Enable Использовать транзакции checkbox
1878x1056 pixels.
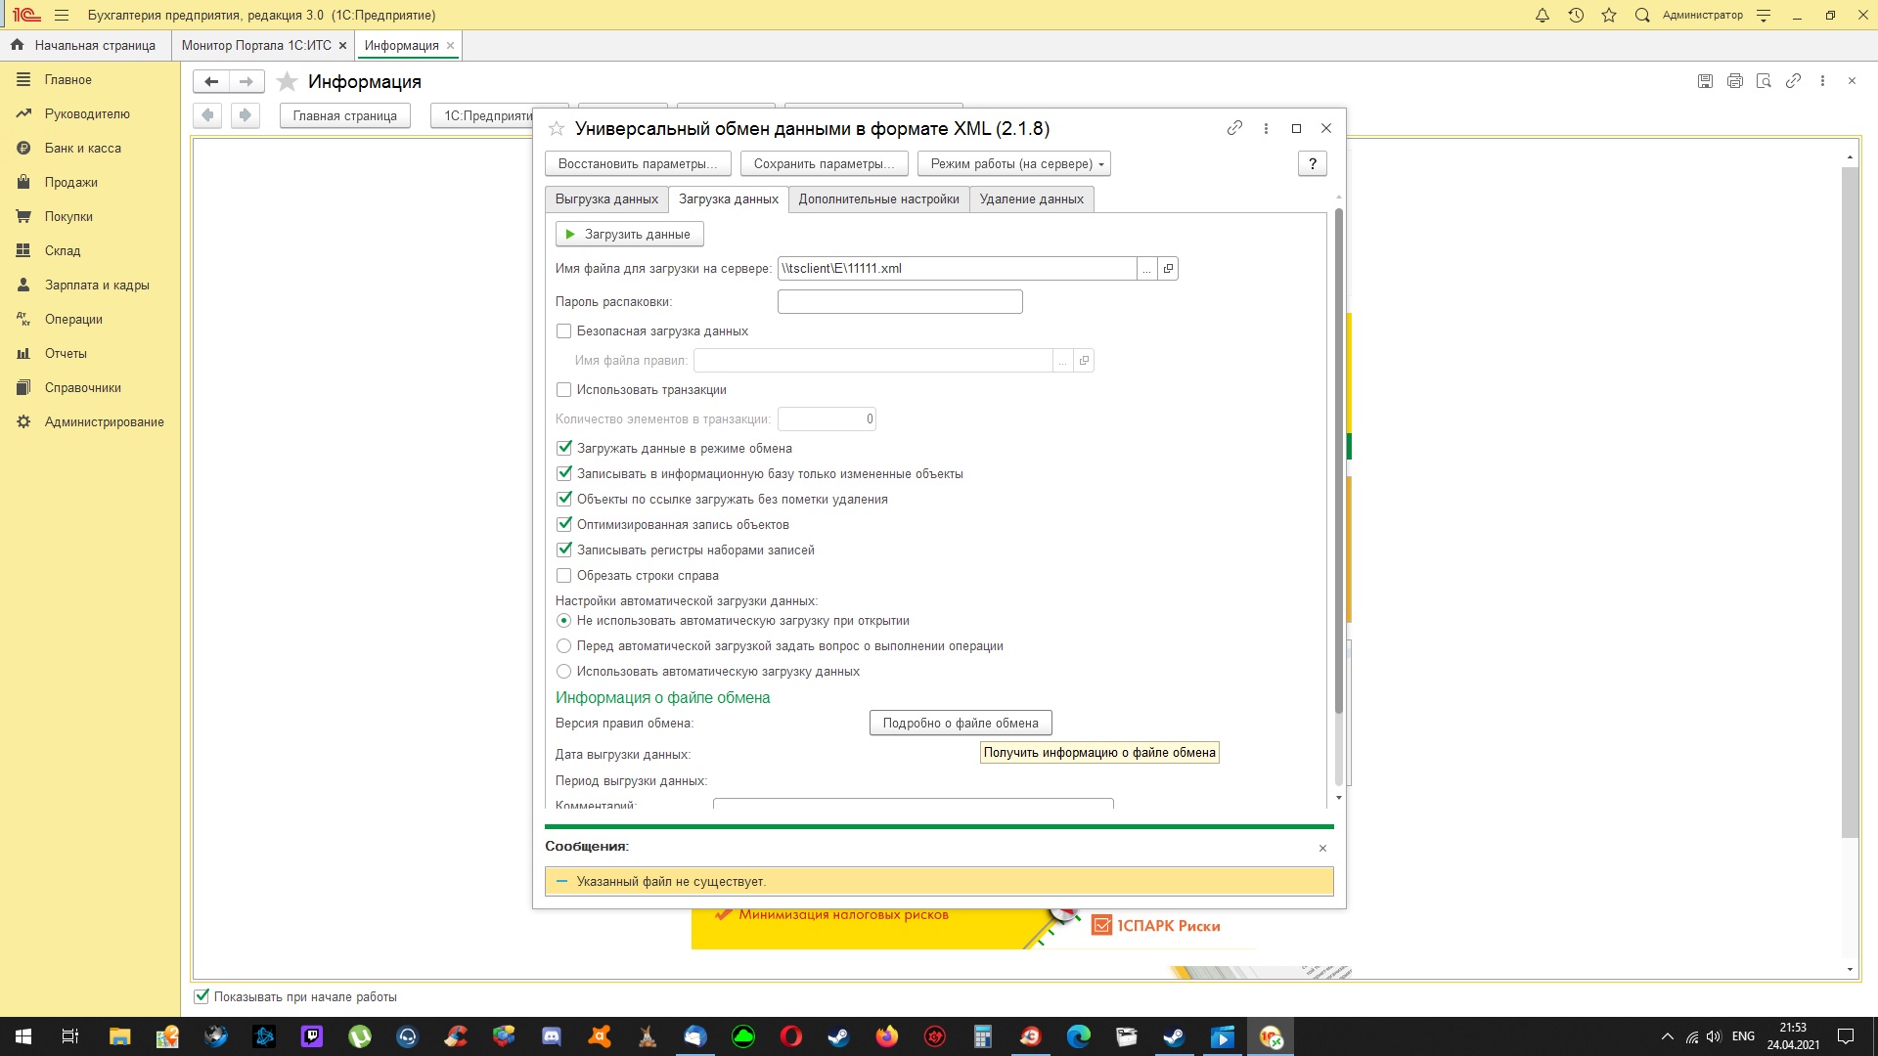563,390
